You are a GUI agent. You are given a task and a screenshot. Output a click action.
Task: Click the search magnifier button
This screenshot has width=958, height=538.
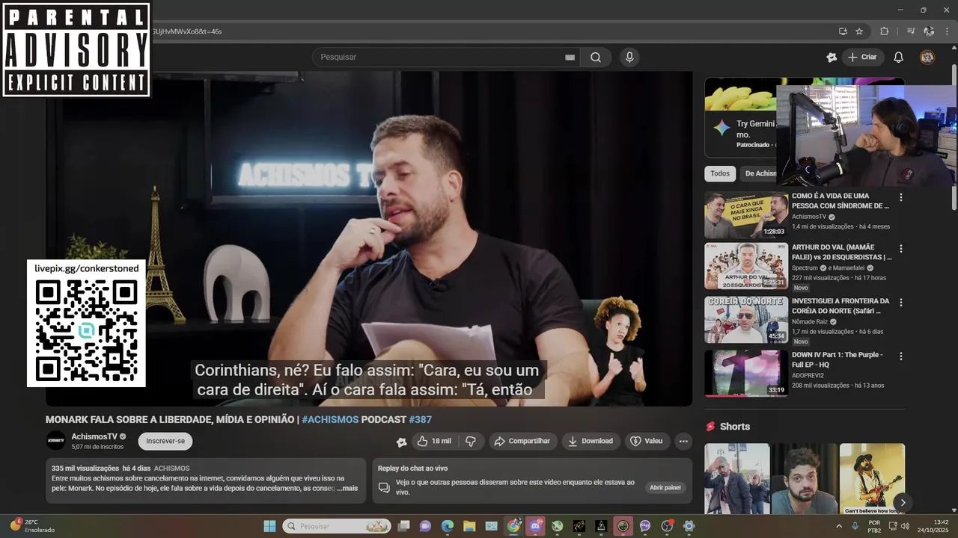coord(596,57)
